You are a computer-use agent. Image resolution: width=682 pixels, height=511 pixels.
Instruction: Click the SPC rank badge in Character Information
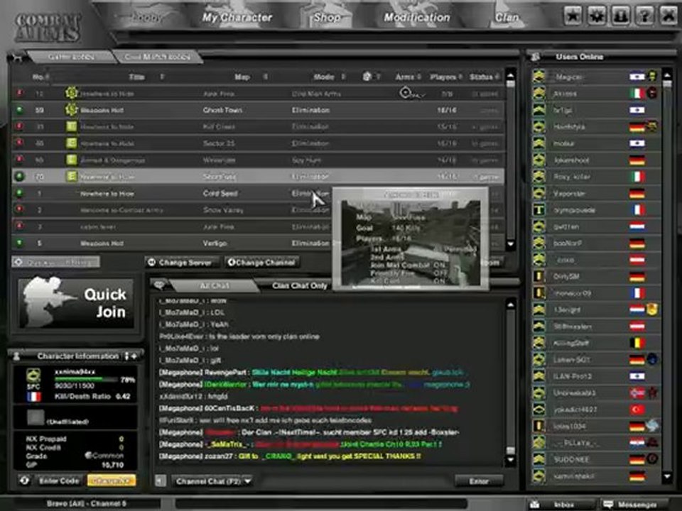tap(33, 376)
